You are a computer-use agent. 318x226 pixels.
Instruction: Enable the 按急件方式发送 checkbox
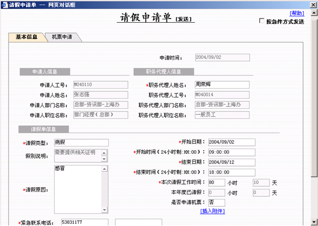tap(262, 21)
